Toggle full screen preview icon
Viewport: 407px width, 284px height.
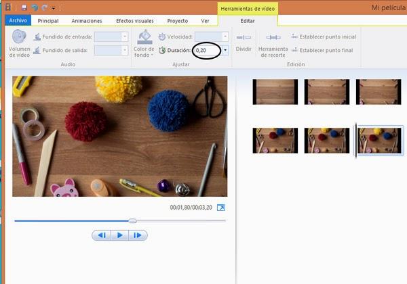[x=220, y=208]
